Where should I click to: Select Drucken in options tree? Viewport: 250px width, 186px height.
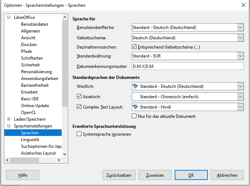(x=29, y=45)
